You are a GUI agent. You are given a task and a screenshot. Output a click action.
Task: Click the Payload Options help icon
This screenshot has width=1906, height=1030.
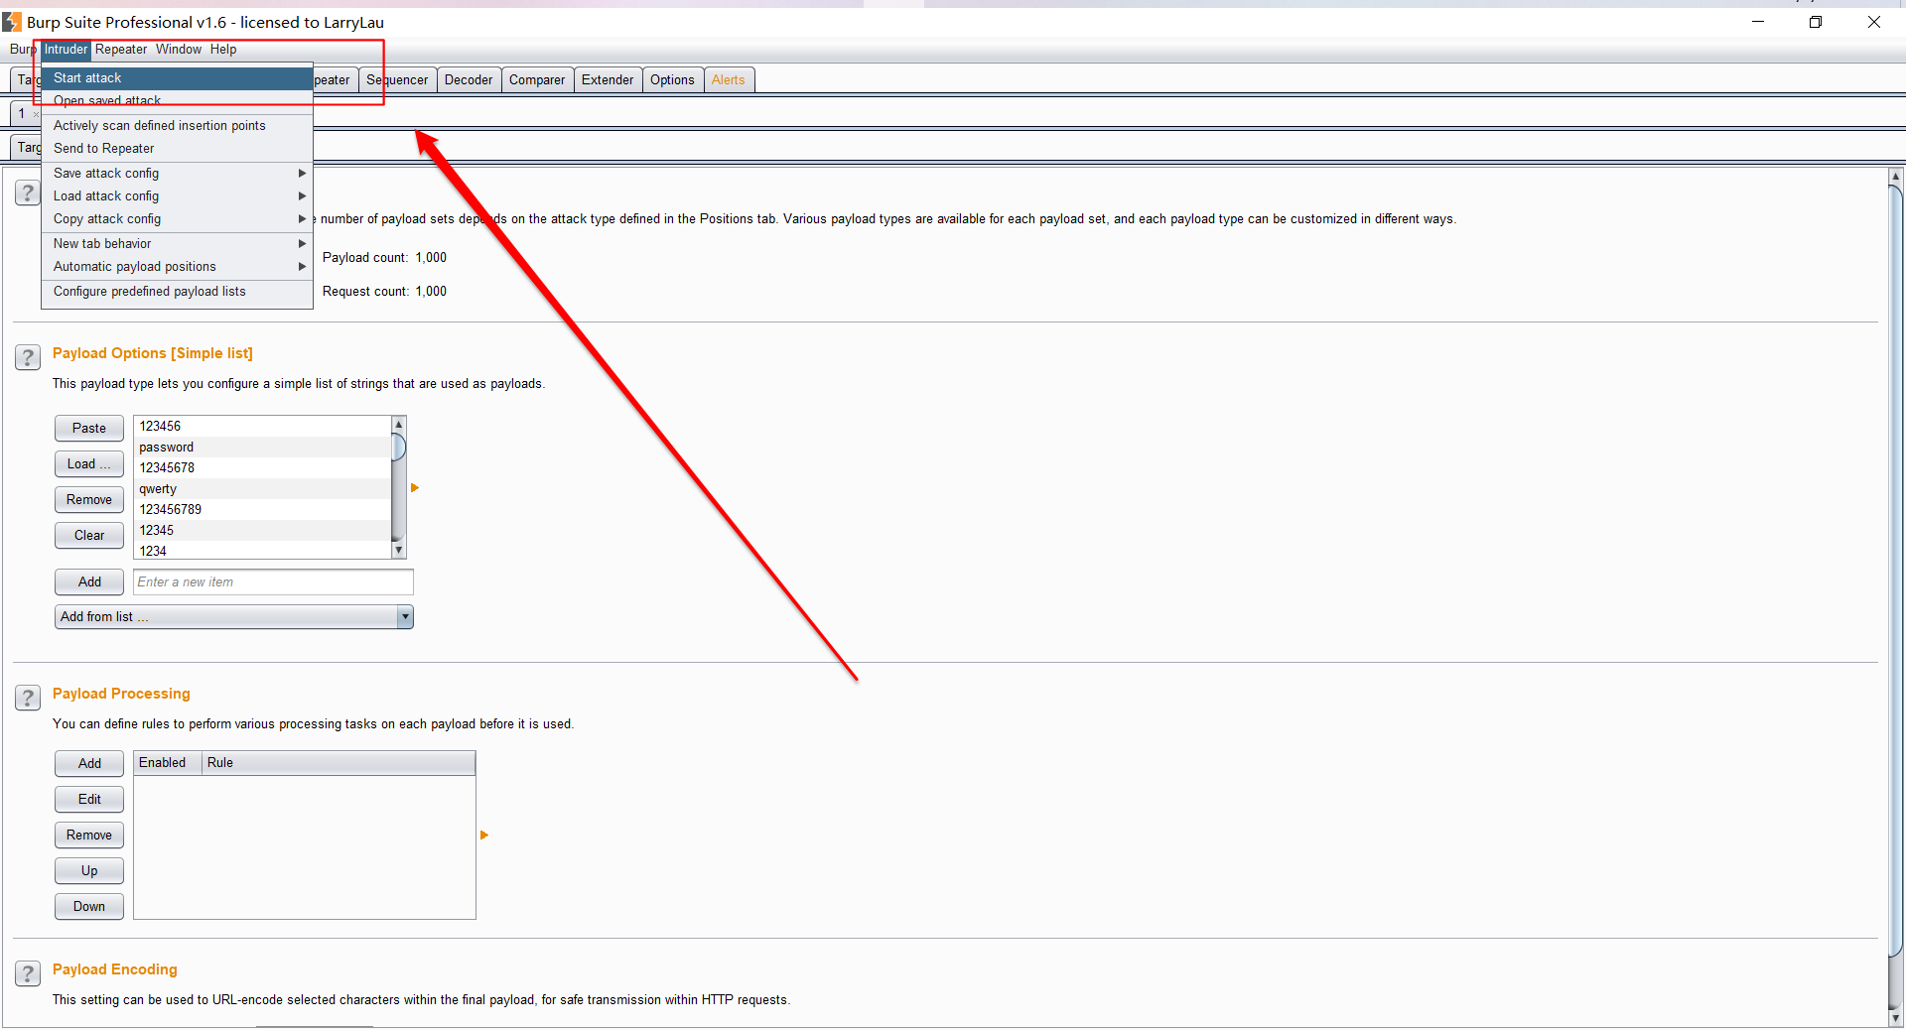click(x=28, y=357)
